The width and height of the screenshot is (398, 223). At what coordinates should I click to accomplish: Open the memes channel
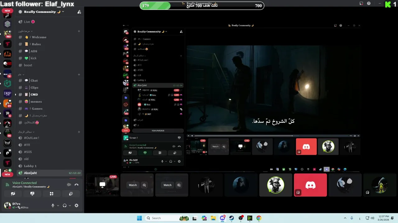click(49, 102)
